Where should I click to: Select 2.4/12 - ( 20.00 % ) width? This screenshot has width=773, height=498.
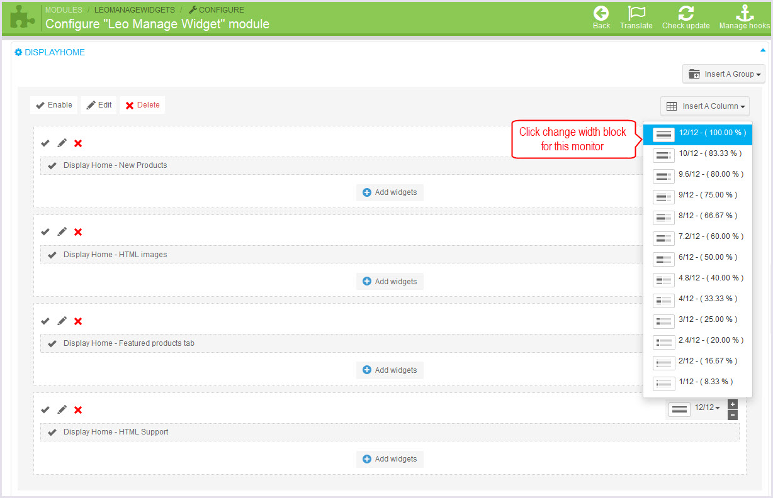[x=697, y=342]
